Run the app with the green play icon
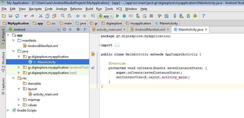 point(118,16)
